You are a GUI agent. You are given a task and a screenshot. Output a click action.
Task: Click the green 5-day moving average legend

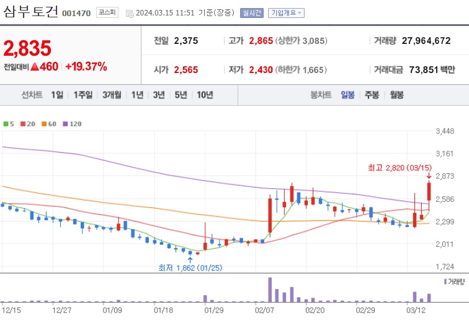9,124
